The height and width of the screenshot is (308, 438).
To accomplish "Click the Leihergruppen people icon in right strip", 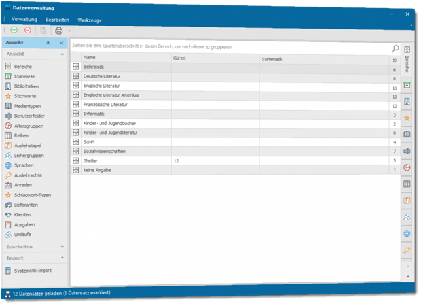I will (407, 217).
